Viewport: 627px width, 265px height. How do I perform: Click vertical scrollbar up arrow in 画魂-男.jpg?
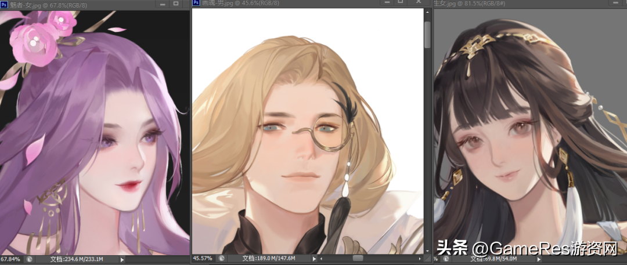point(427,12)
